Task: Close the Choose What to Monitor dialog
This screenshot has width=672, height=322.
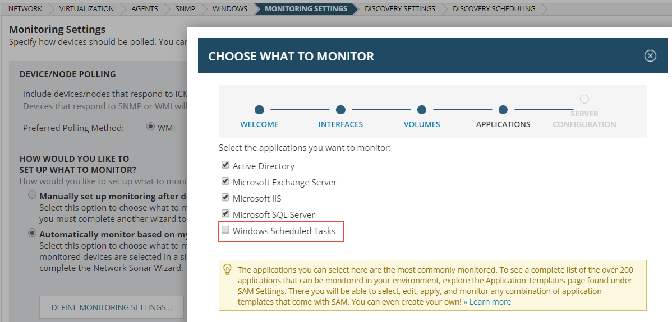Action: (x=650, y=55)
